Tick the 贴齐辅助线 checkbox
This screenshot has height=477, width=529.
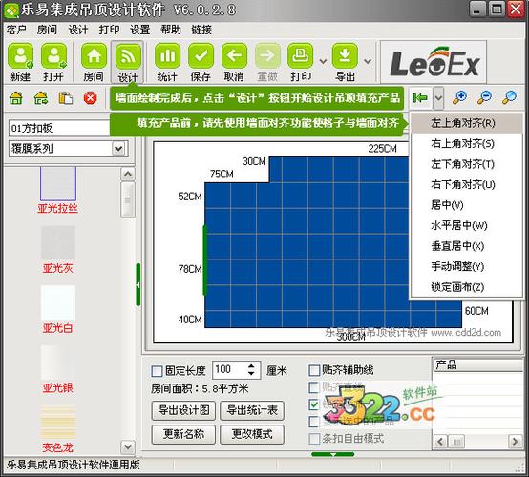[x=314, y=370]
